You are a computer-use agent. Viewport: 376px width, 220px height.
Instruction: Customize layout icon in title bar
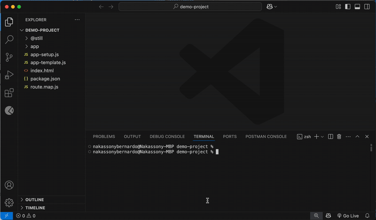point(338,7)
